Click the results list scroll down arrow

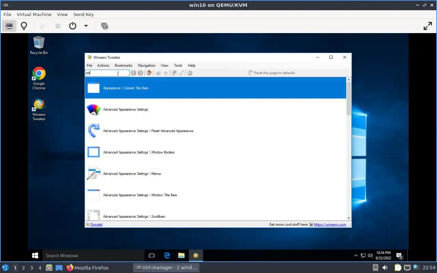coord(349,218)
